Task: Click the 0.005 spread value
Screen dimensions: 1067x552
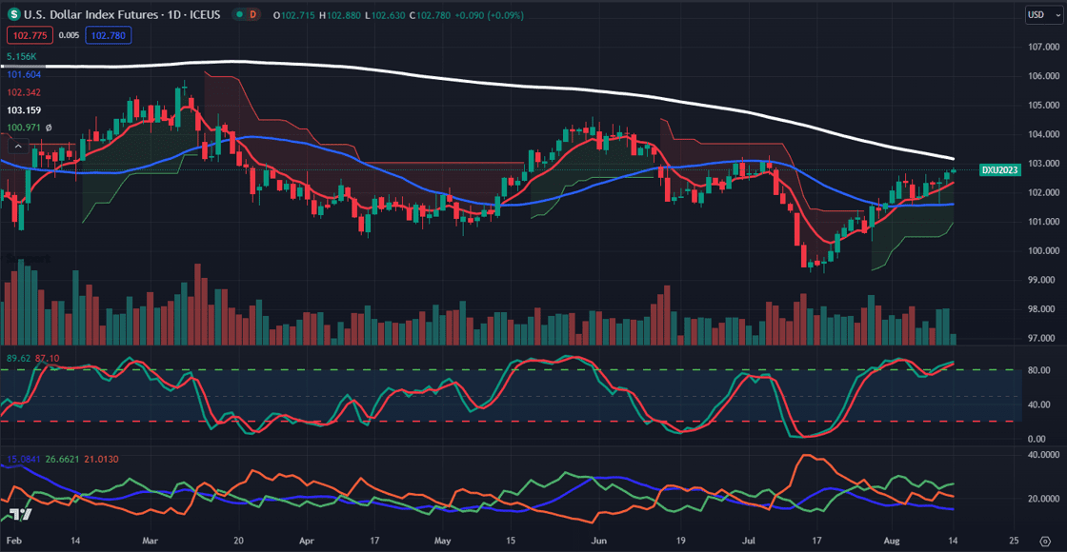Action: (x=69, y=35)
